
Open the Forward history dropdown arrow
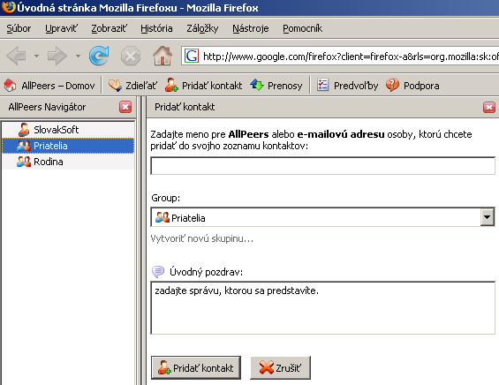78,56
